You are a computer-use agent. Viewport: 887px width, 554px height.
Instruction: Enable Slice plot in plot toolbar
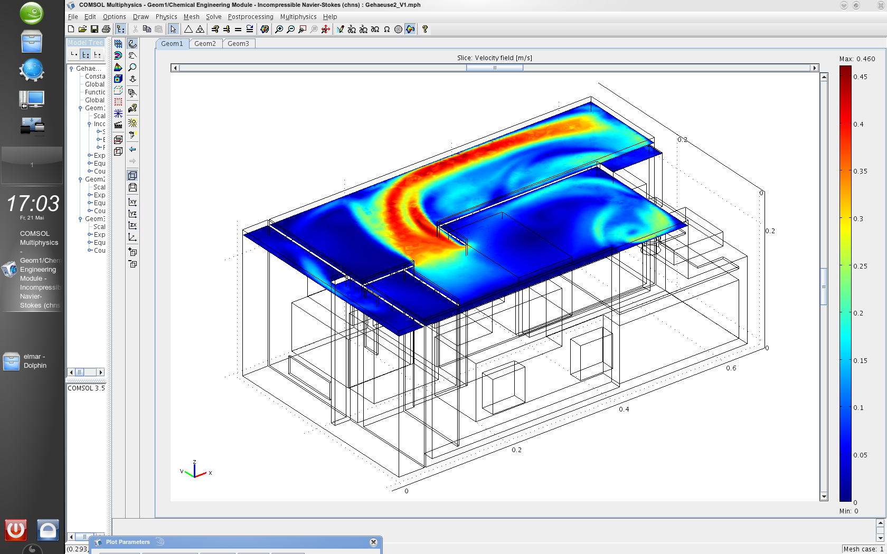[118, 44]
